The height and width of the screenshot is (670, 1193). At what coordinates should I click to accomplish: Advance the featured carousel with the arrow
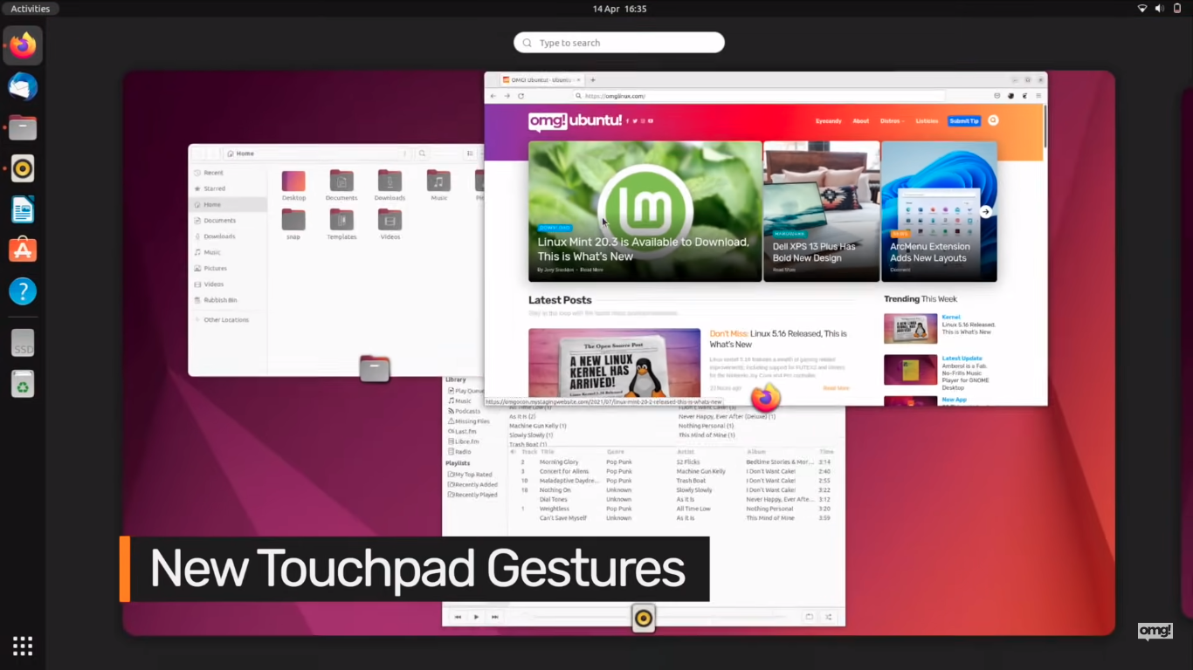985,211
